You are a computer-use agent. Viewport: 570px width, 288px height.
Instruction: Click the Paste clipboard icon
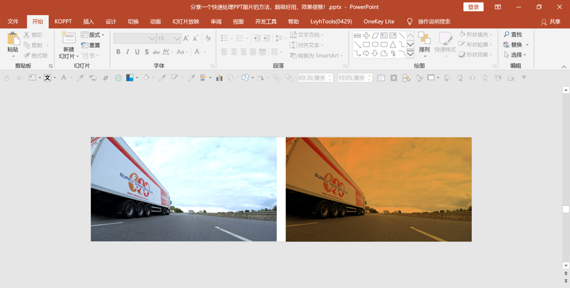click(x=13, y=39)
